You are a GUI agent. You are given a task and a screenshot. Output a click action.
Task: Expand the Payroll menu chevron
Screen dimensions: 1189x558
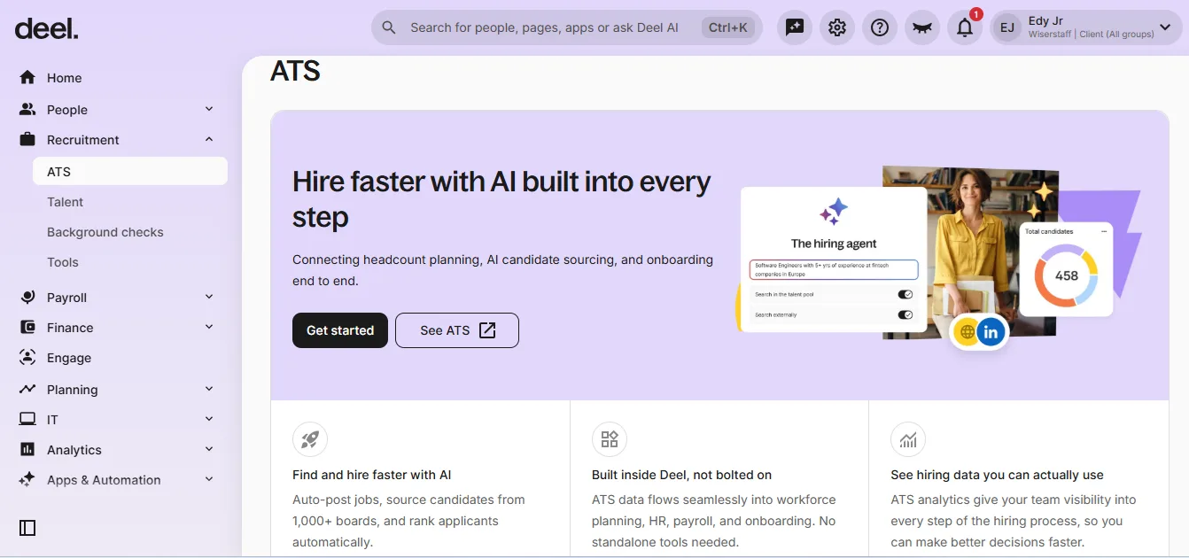point(209,297)
